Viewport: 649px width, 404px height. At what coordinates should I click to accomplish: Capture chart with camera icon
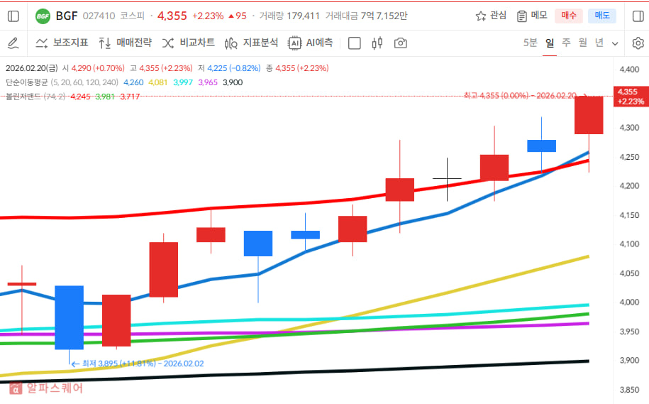[x=401, y=43]
